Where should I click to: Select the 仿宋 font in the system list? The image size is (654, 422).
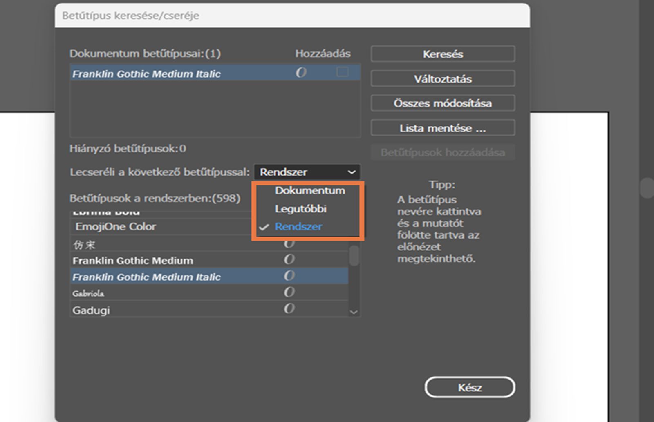pyautogui.click(x=209, y=244)
